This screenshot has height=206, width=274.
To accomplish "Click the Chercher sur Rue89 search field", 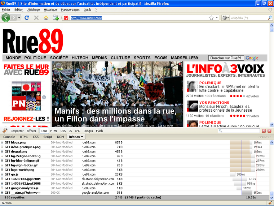I will pyautogui.click(x=226, y=58).
